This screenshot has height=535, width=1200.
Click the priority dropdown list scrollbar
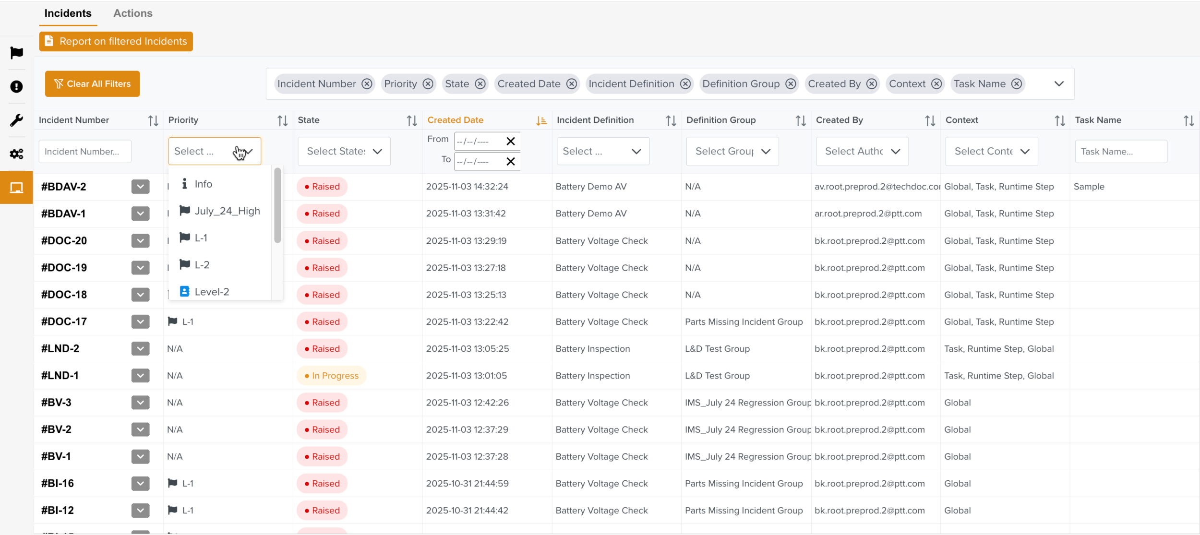(277, 206)
